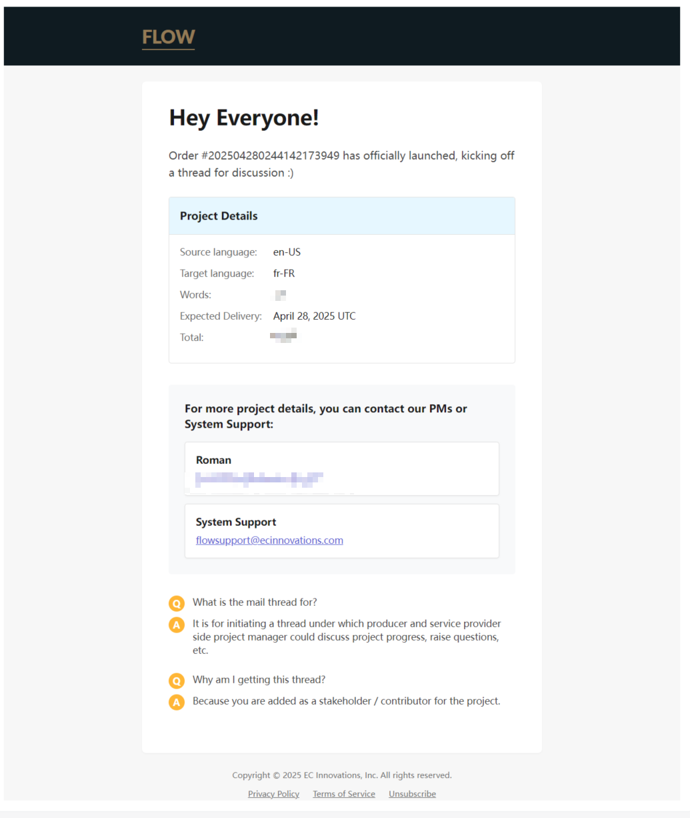The image size is (690, 818).
Task: Click the April 28, 2025 UTC delivery date
Action: [x=314, y=316]
